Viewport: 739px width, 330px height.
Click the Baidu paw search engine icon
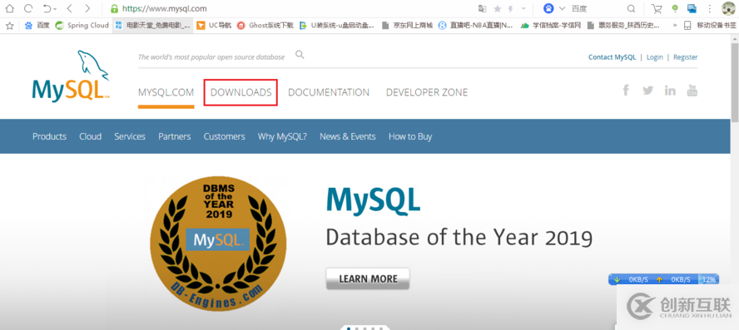point(548,8)
